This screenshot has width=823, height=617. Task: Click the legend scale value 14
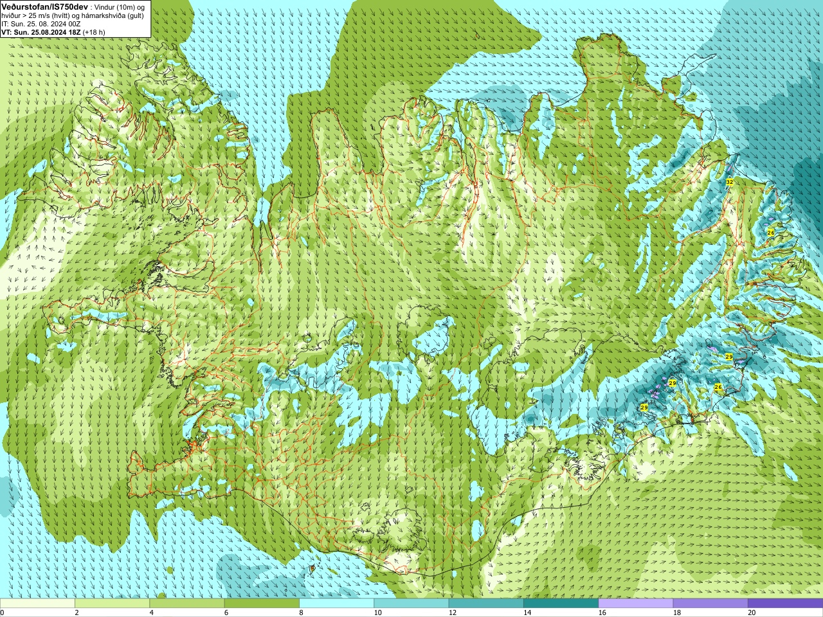[x=527, y=613]
